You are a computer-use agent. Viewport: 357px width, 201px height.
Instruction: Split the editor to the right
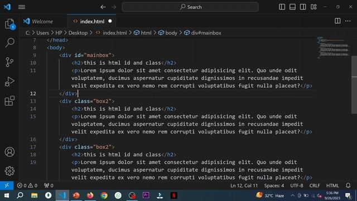coord(337,21)
